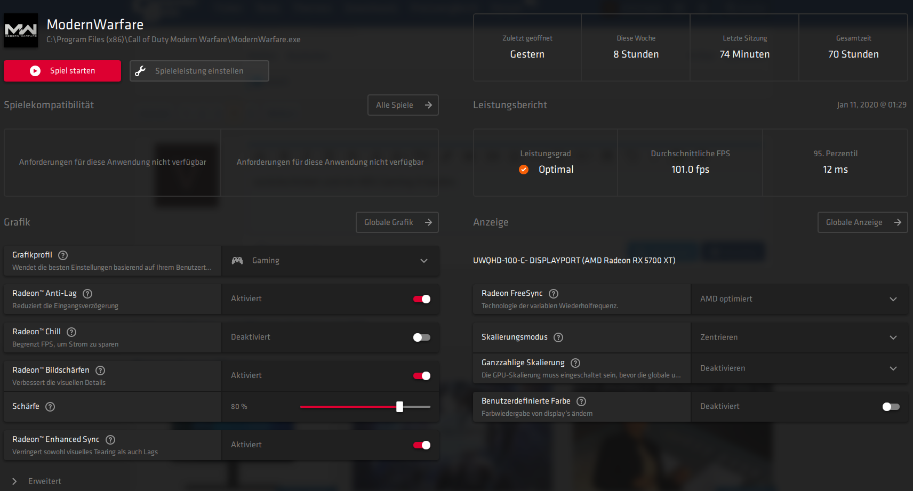Click the Zuletzt geöffnet Gestern stat
913x491 pixels.
[x=527, y=47]
